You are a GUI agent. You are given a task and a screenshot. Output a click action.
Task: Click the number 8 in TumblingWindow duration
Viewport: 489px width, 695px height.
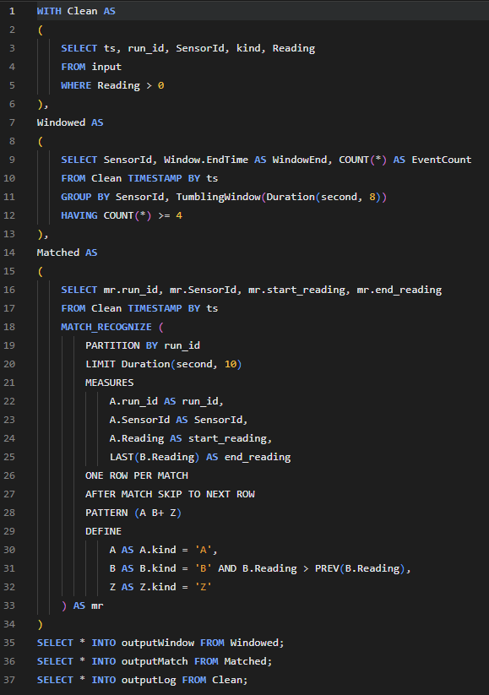point(372,197)
